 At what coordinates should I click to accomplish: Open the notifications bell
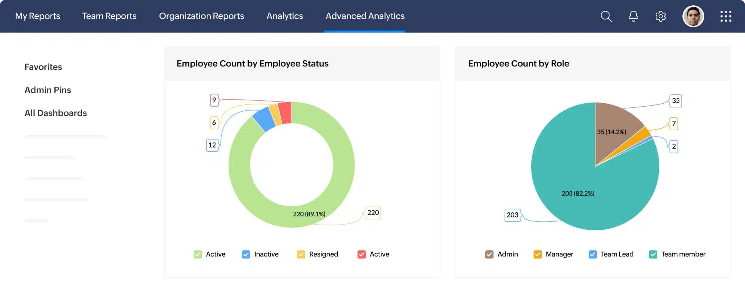point(633,16)
